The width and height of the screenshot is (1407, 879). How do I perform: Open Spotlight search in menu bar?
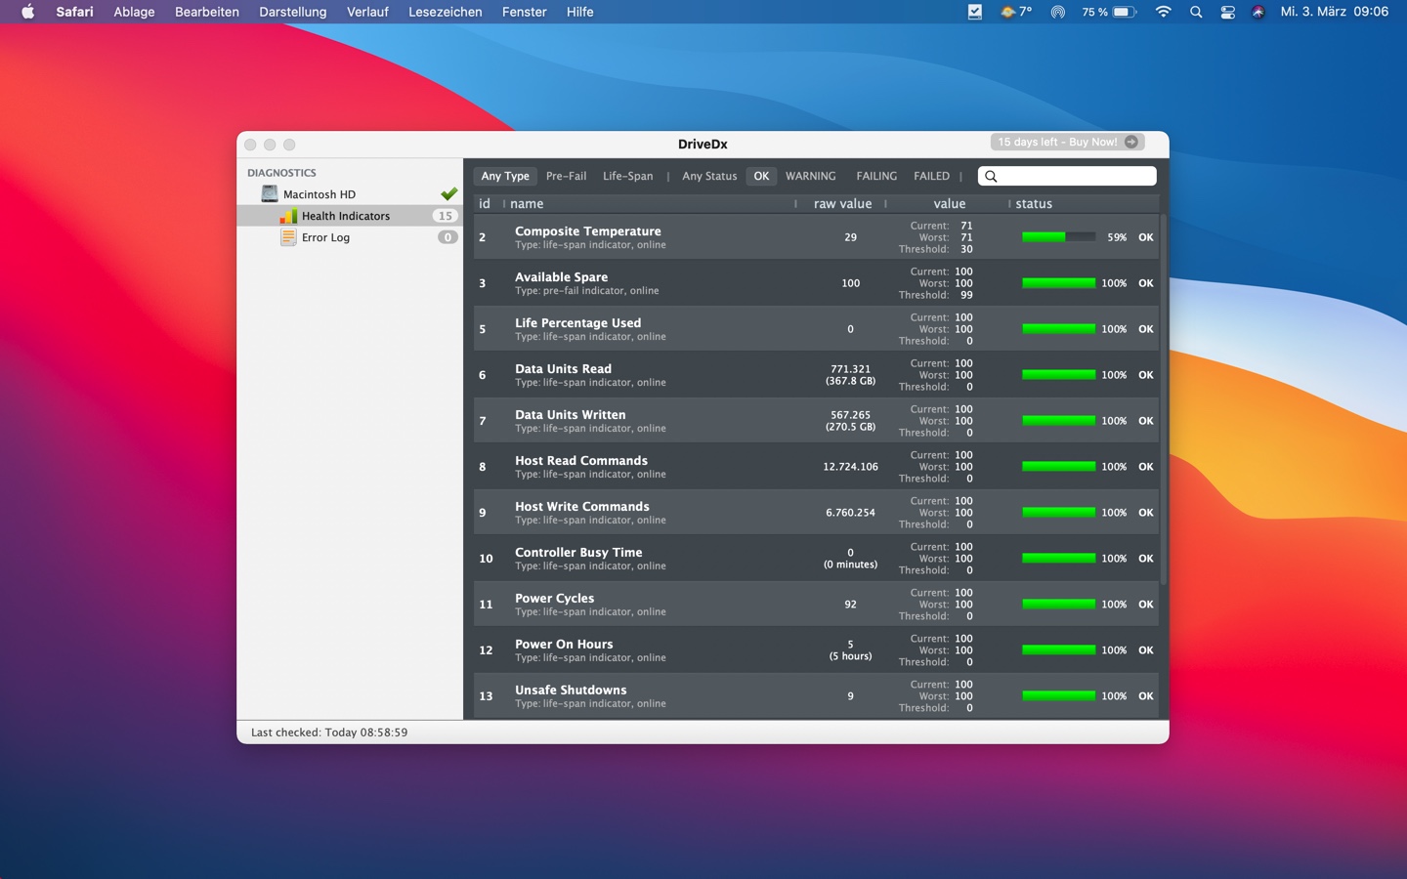[x=1196, y=12]
